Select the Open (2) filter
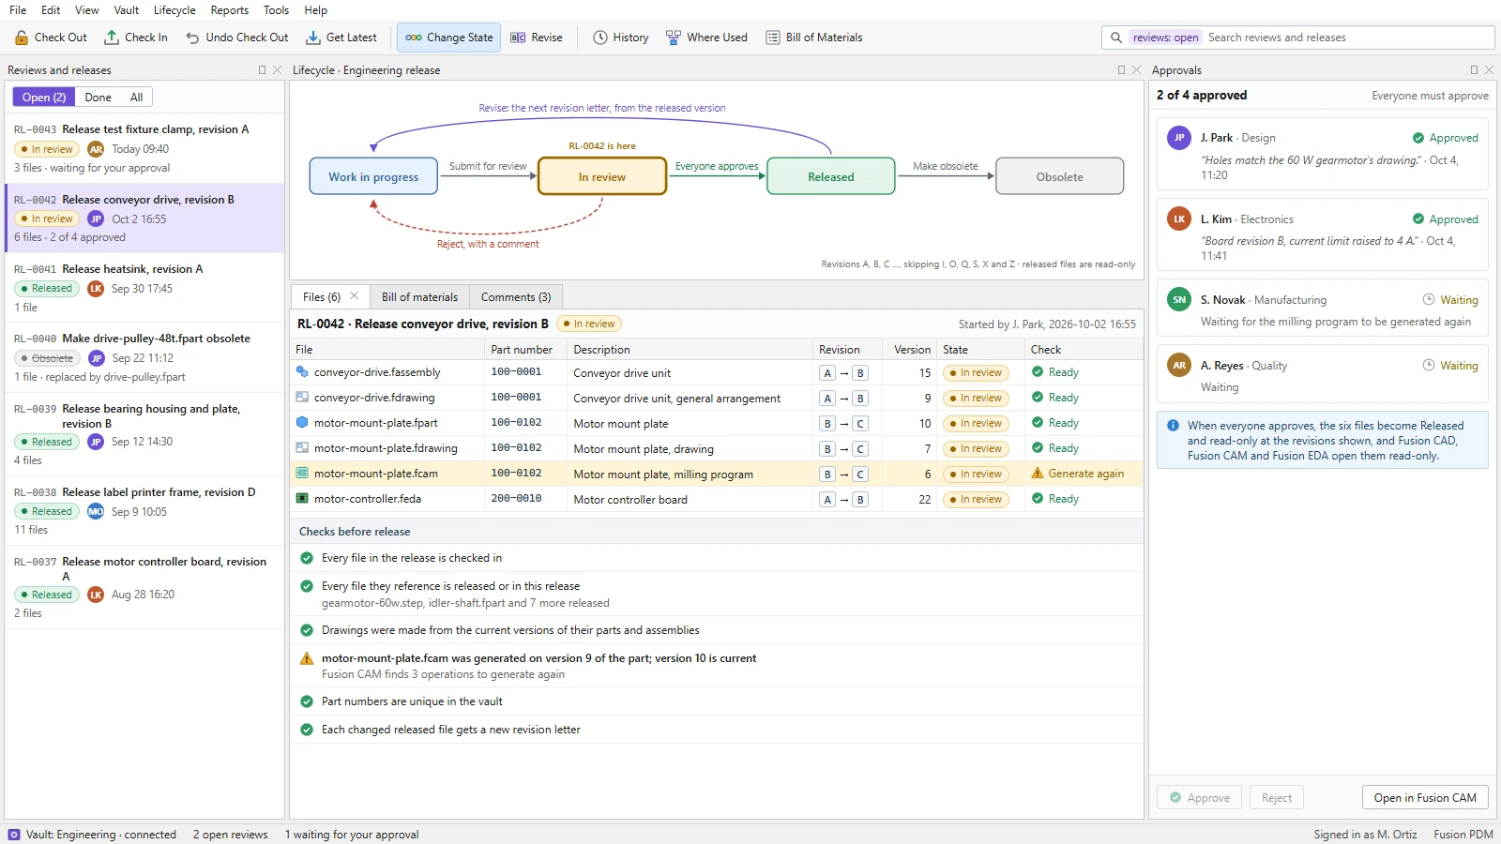The height and width of the screenshot is (844, 1501). point(44,98)
